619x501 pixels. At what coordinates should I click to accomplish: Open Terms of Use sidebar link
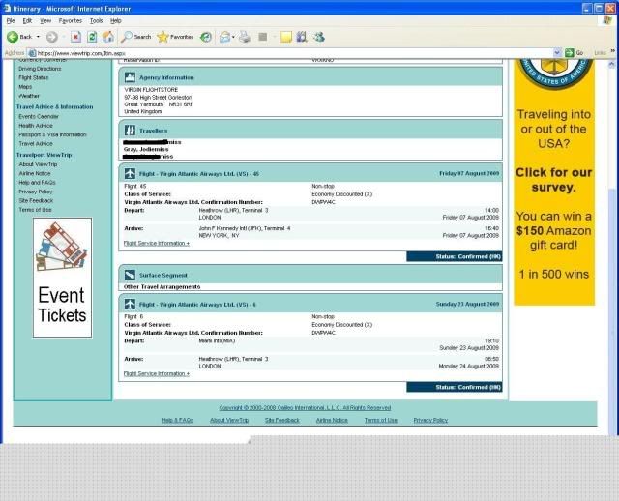tap(35, 210)
